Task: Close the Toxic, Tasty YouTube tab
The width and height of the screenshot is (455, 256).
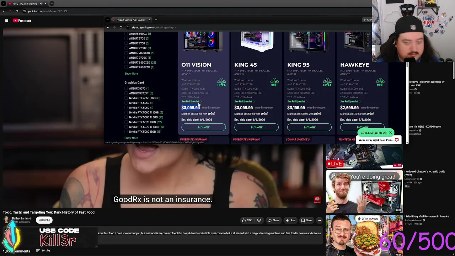Action: 45,4
